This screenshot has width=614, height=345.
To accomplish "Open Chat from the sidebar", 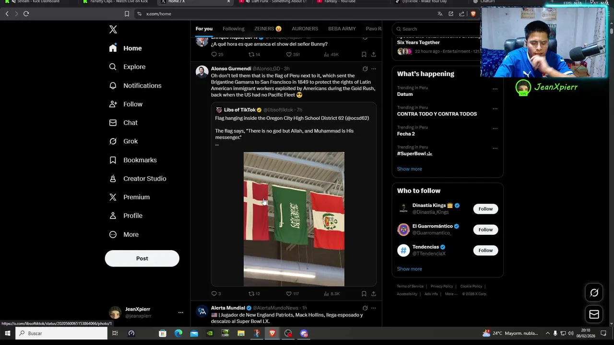I will (x=123, y=123).
